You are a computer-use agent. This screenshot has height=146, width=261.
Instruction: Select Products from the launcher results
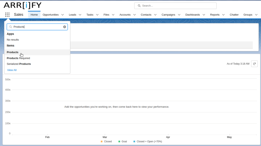pos(12,52)
